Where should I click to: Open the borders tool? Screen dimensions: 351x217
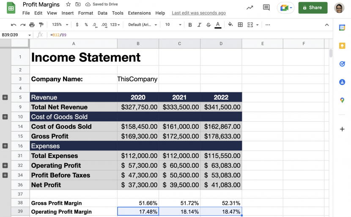tap(240, 25)
